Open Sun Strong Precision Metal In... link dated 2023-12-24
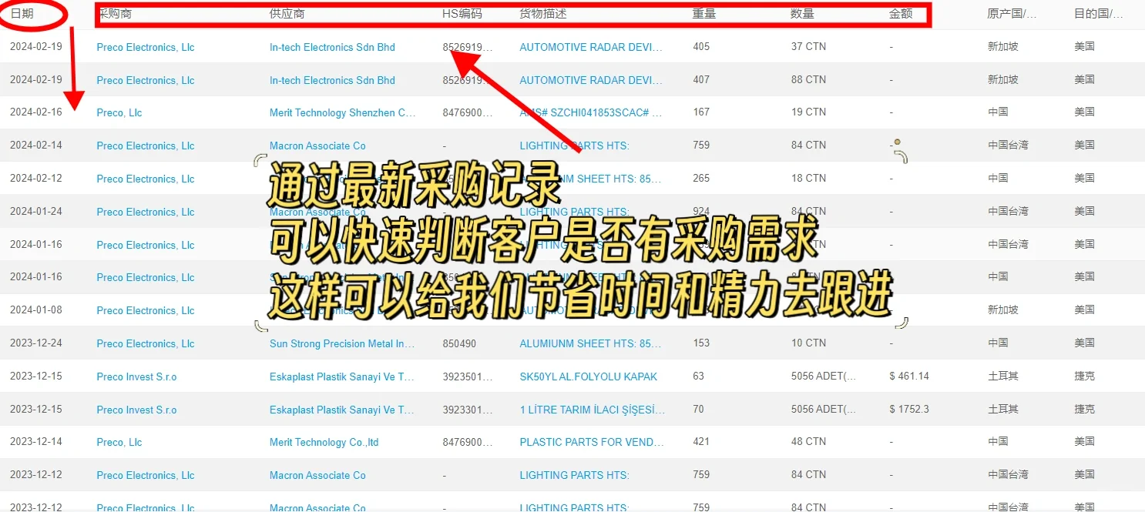The width and height of the screenshot is (1145, 512). tap(342, 343)
